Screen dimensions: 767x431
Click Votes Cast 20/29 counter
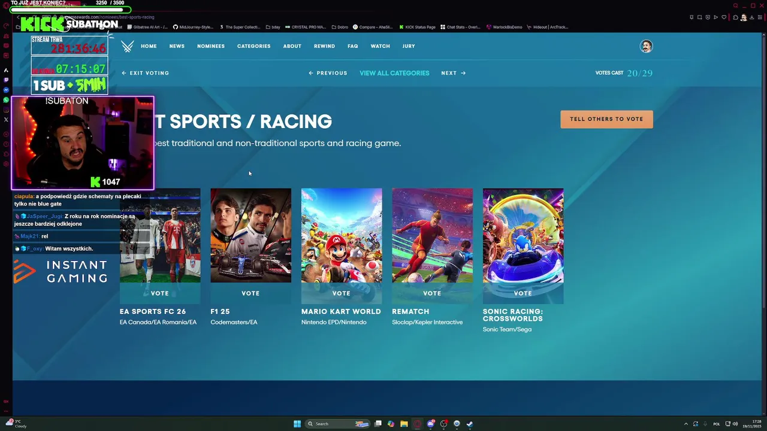click(624, 73)
